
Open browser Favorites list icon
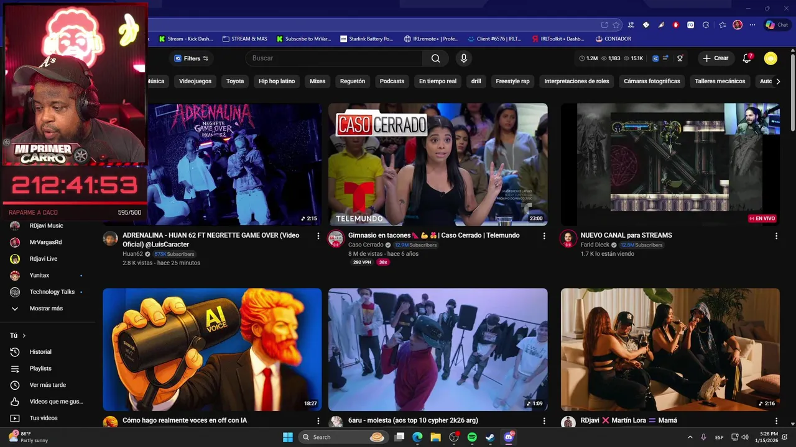coord(722,25)
